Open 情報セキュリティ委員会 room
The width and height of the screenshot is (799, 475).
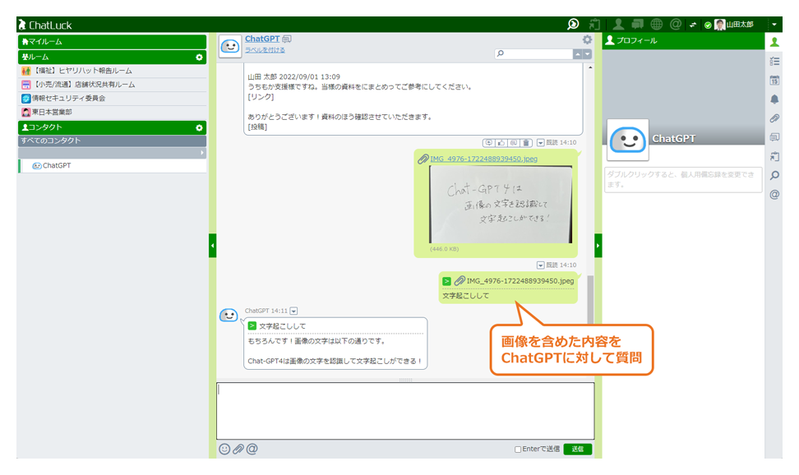tap(112, 99)
